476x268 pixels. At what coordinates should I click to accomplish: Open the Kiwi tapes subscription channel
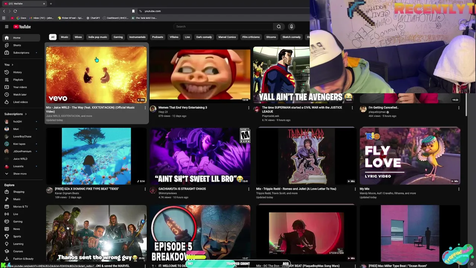click(x=21, y=144)
